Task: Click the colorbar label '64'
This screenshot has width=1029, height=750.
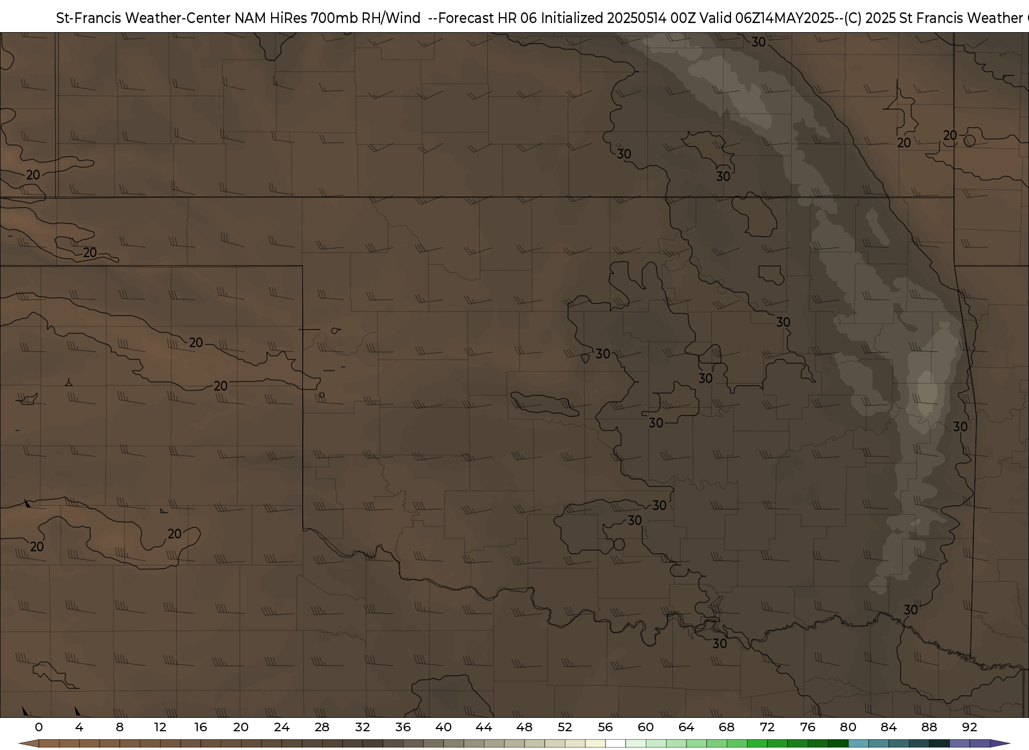Action: pos(687,727)
